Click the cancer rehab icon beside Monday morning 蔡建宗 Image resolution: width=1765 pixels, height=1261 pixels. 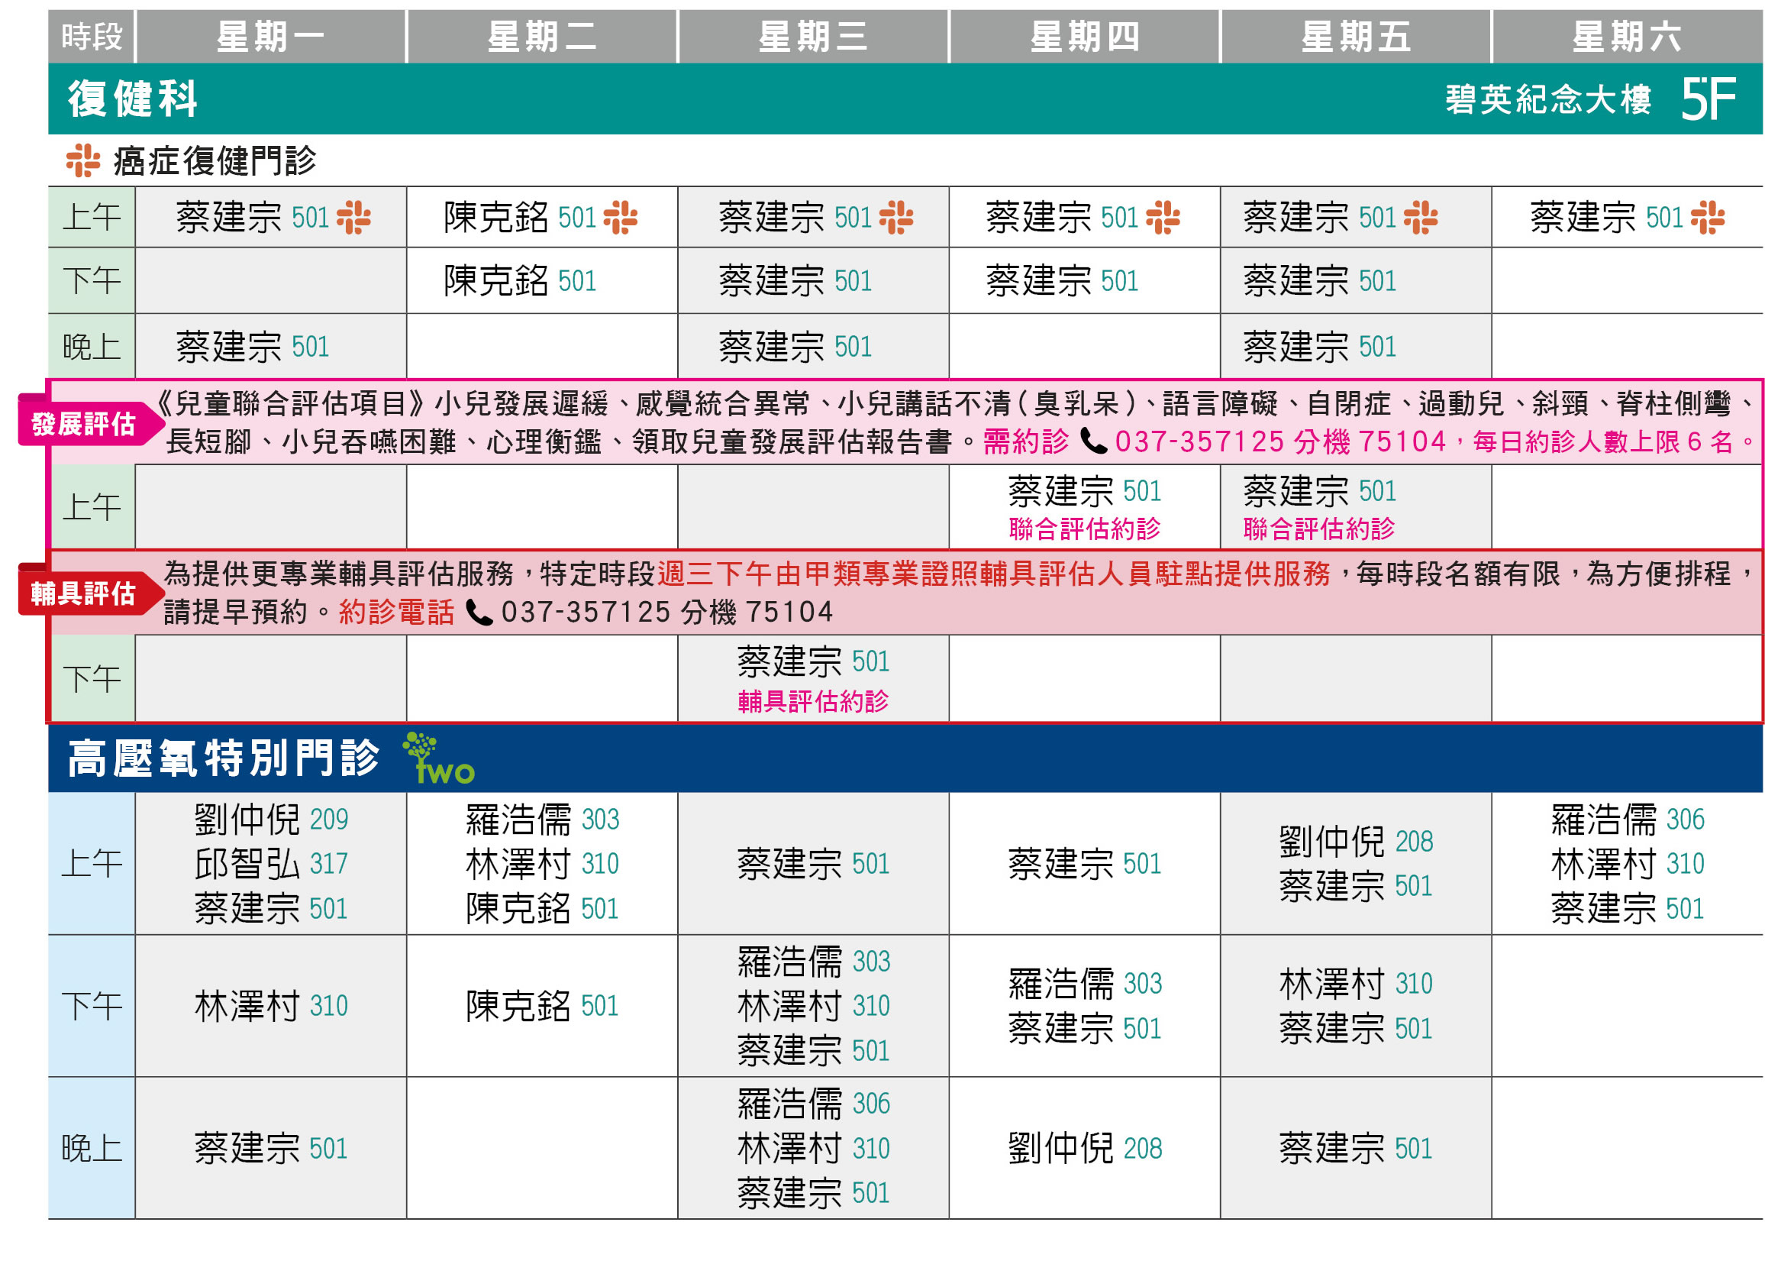353,218
